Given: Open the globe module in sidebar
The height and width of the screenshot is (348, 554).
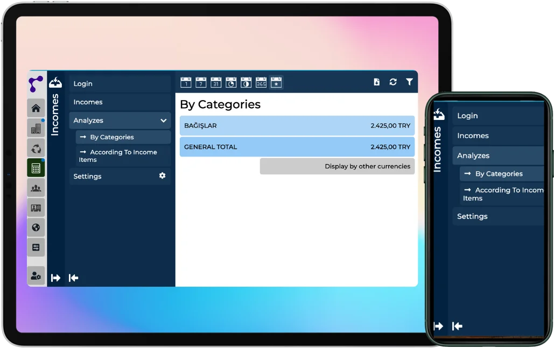Looking at the screenshot, I should point(36,228).
